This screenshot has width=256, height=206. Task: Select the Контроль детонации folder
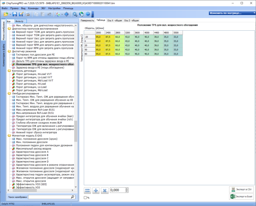24,71
